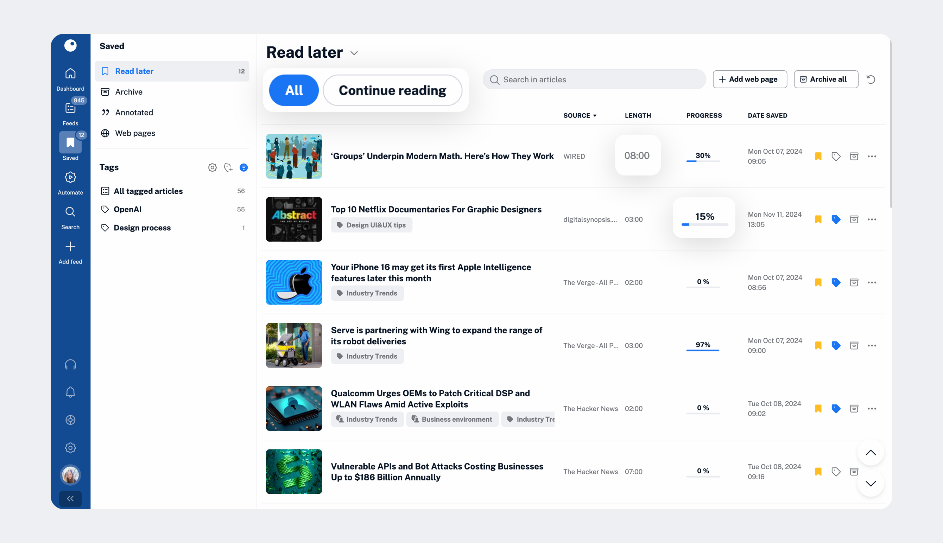Open the Dashboard in the sidebar
The width and height of the screenshot is (943, 543).
click(70, 79)
